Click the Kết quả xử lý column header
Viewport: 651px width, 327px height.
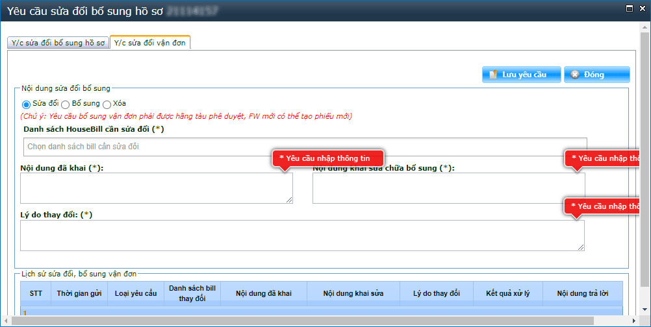pos(508,293)
